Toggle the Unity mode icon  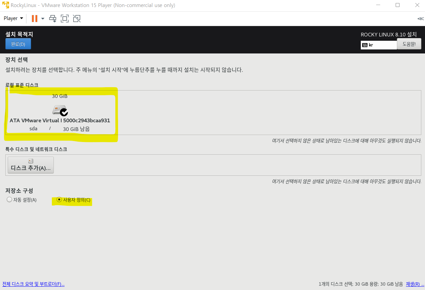tap(77, 18)
